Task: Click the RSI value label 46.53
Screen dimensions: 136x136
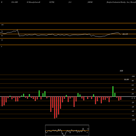Action: pyautogui.click(x=125, y=34)
